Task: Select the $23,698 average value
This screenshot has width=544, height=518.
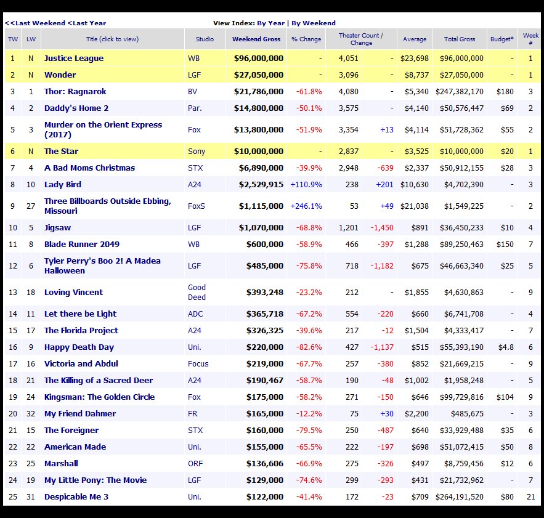Action: (x=415, y=59)
